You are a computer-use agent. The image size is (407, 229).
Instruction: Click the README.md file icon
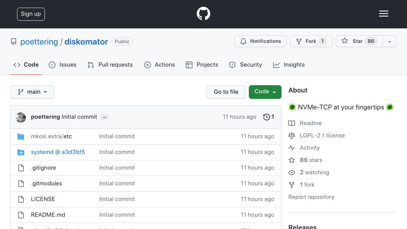click(21, 215)
